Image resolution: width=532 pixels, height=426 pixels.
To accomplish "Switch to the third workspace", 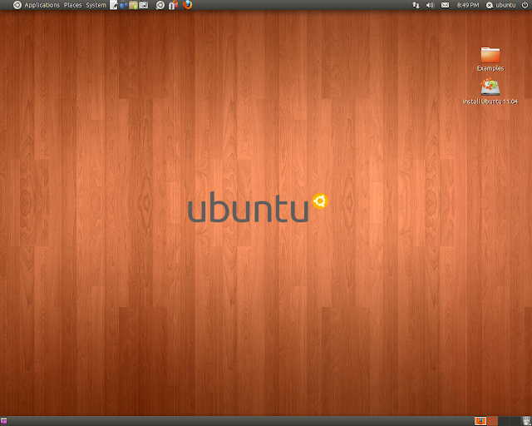I will point(504,421).
